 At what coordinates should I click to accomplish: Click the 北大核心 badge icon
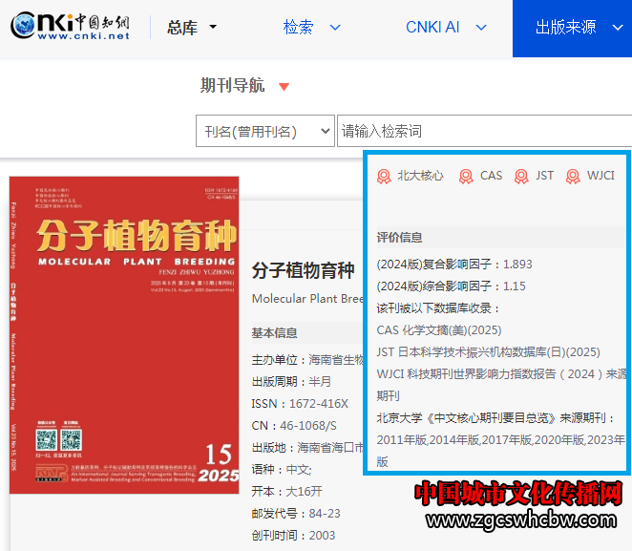(x=384, y=176)
